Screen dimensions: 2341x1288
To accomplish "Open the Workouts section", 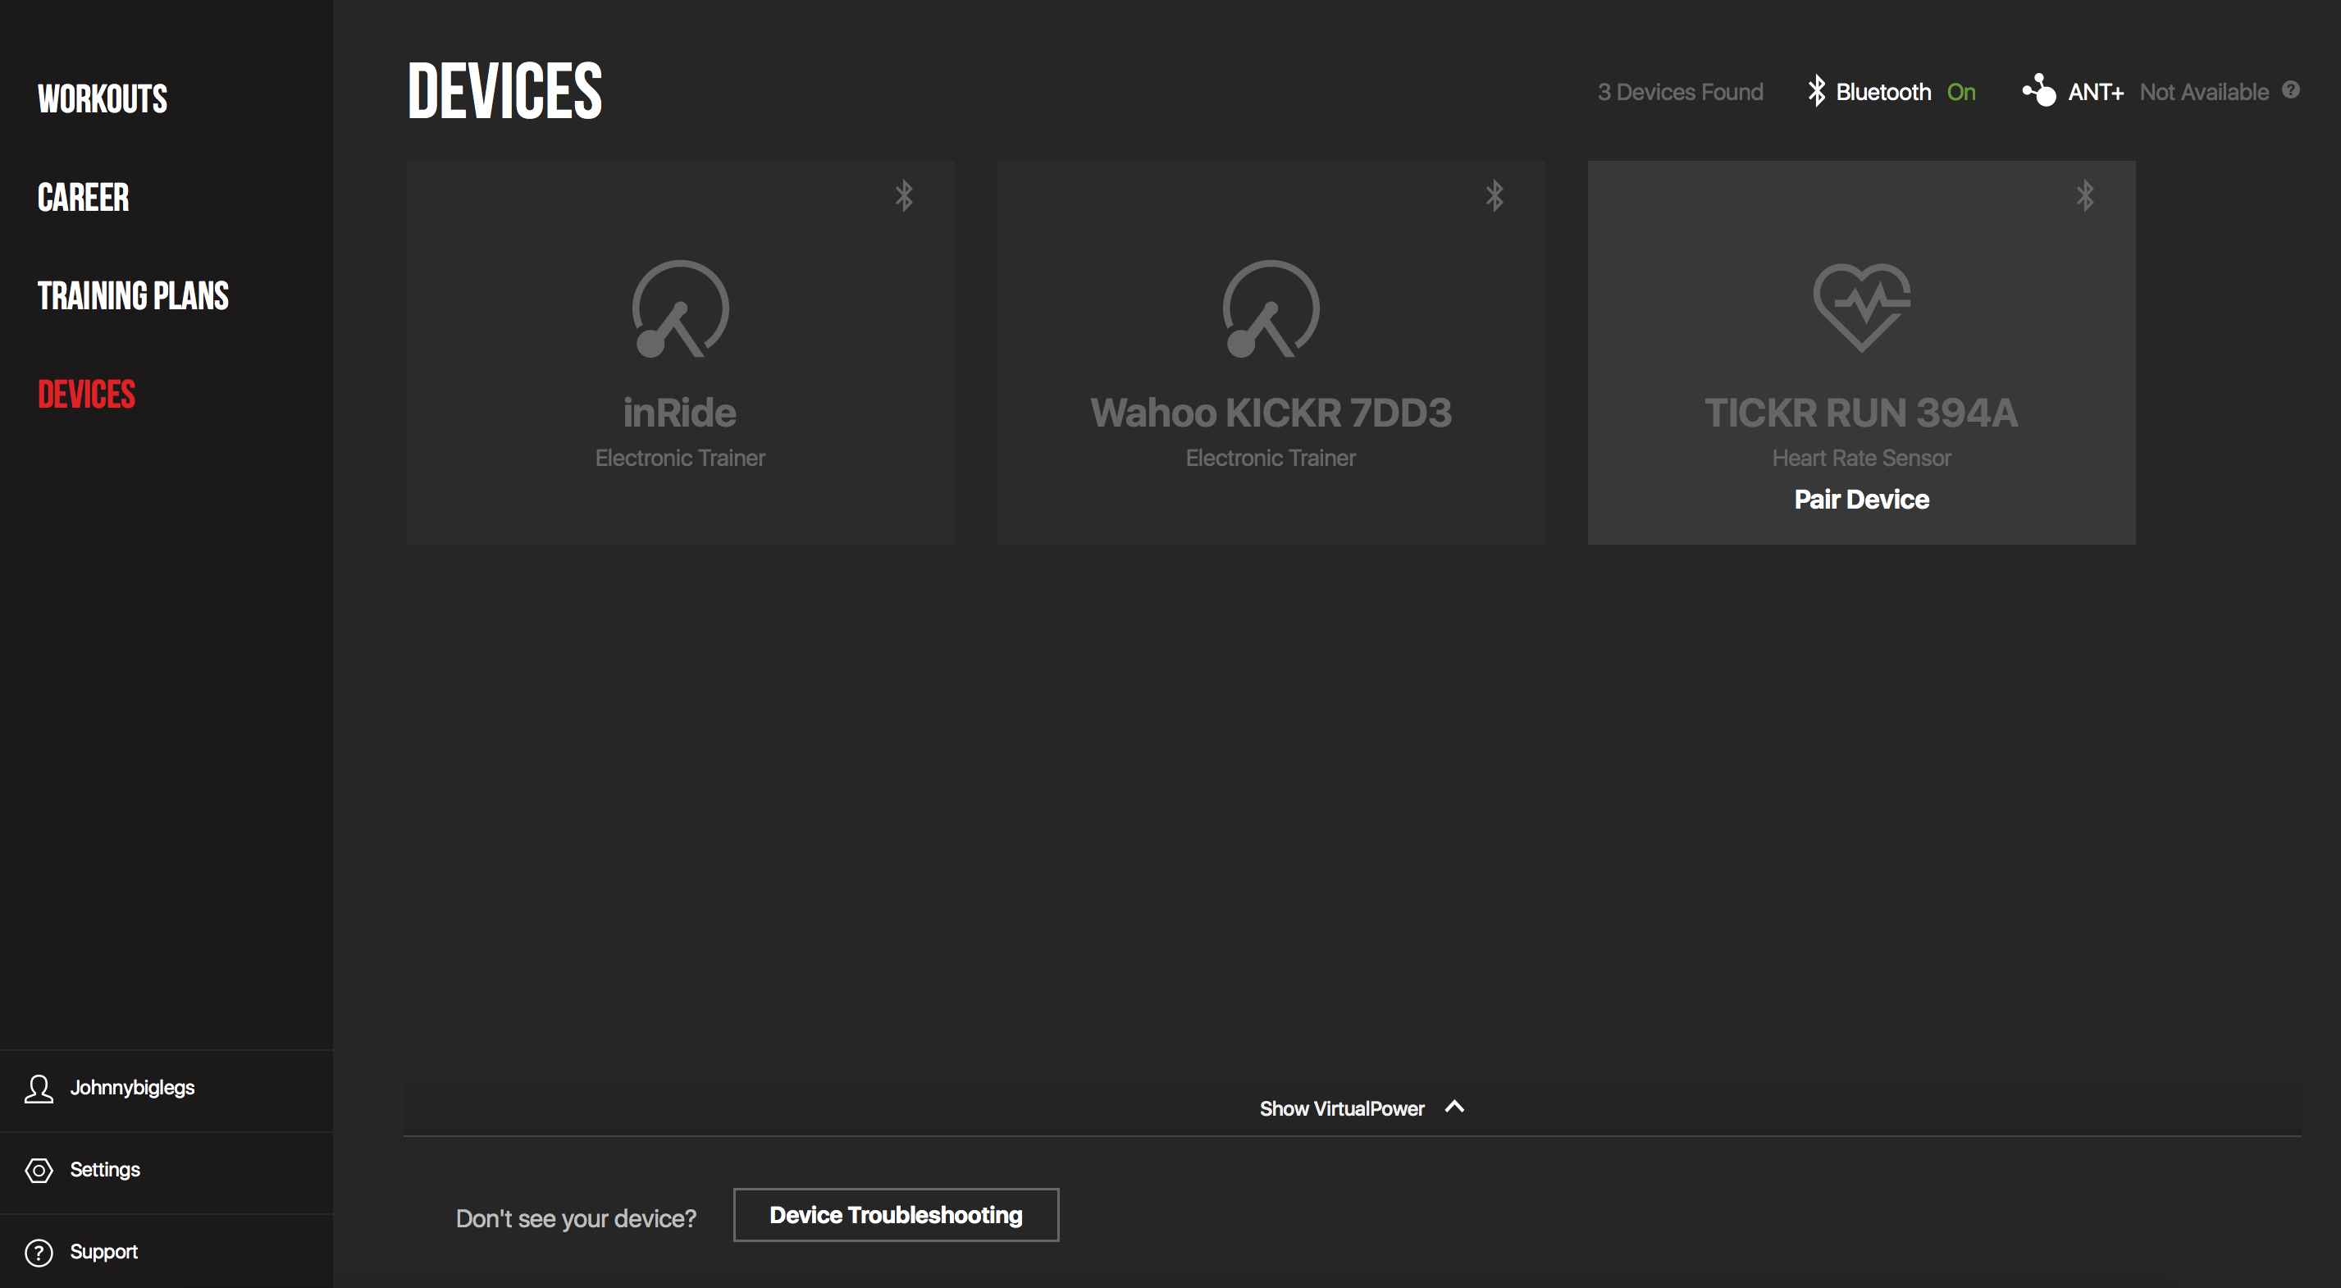I will pos(103,99).
